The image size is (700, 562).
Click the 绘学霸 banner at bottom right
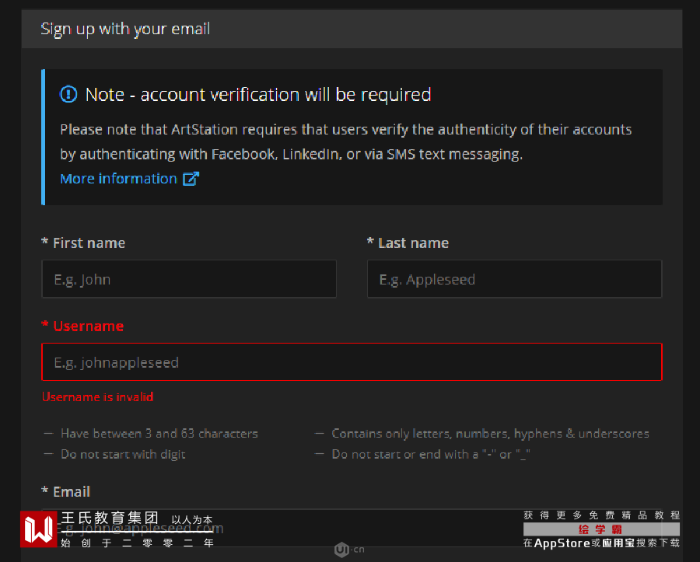click(601, 529)
